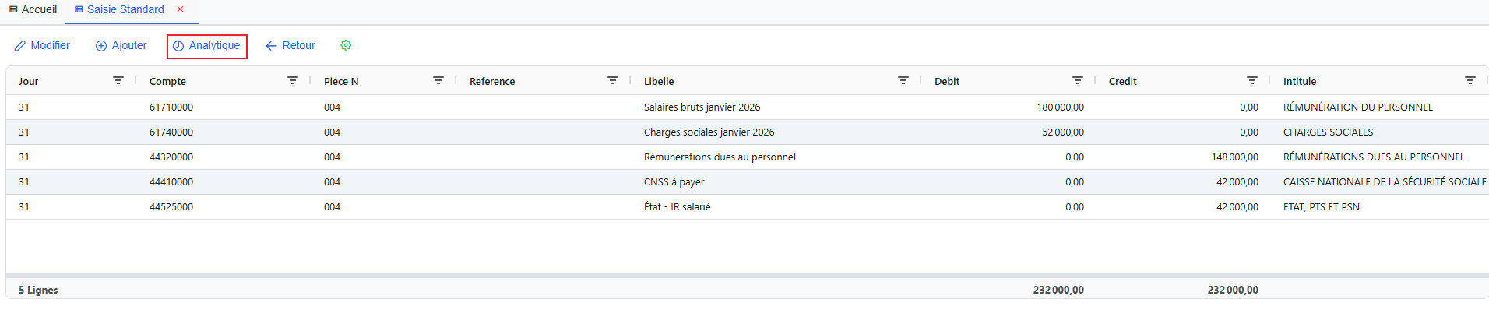The height and width of the screenshot is (317, 1489).
Task: Sort by the Compte column header
Action: click(x=167, y=81)
